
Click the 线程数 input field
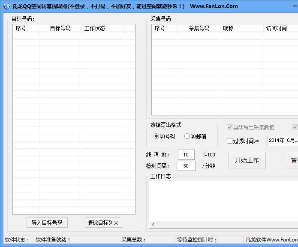[x=186, y=155]
